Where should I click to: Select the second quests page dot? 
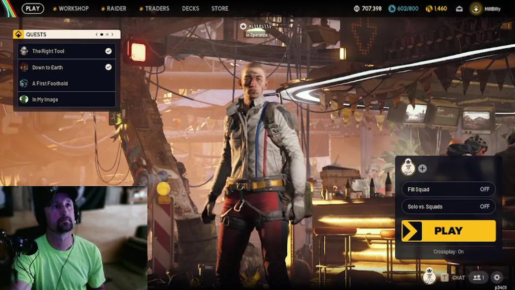pos(107,35)
